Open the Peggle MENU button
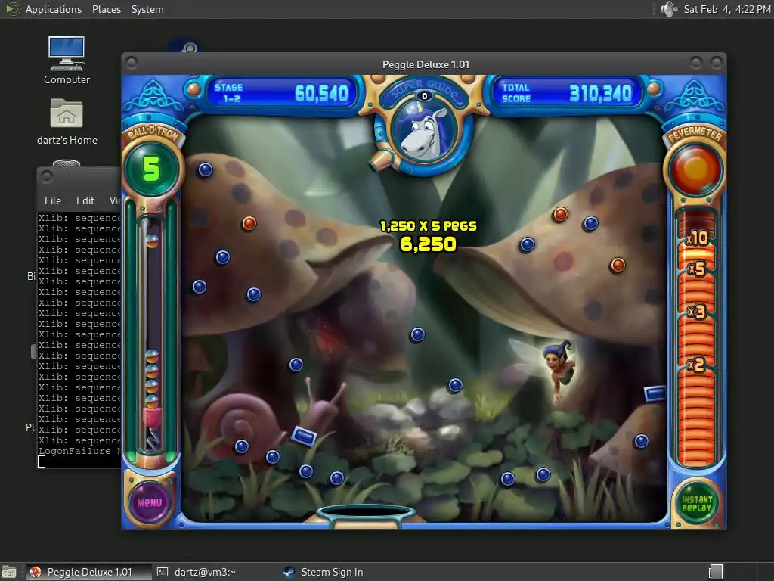The width and height of the screenshot is (774, 581). point(150,503)
